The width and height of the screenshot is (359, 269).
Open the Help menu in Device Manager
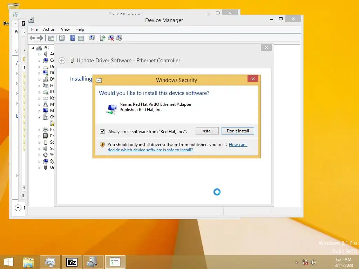[x=80, y=29]
